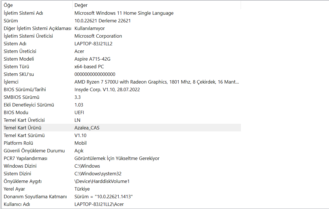Select the Temel Kart Sürümü row

coord(24,135)
